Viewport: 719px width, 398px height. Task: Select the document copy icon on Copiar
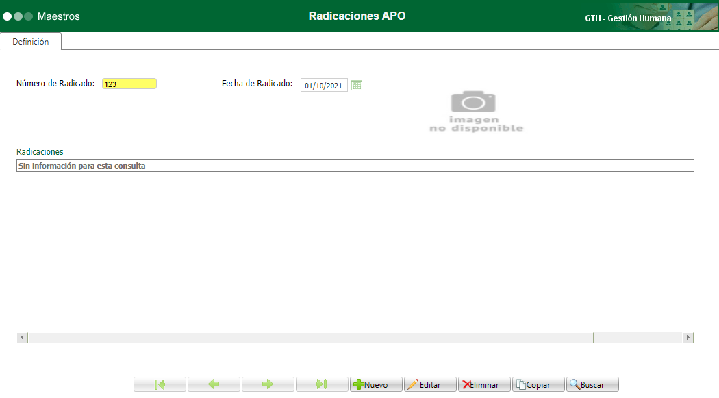click(520, 384)
